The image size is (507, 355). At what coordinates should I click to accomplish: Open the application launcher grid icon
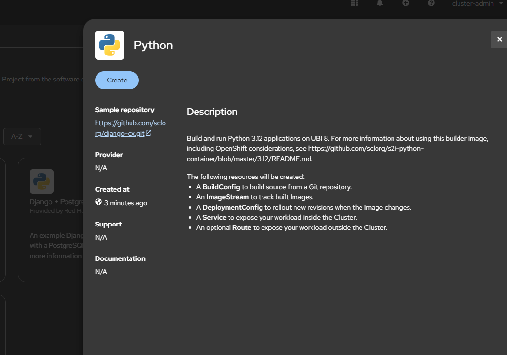(x=354, y=3)
